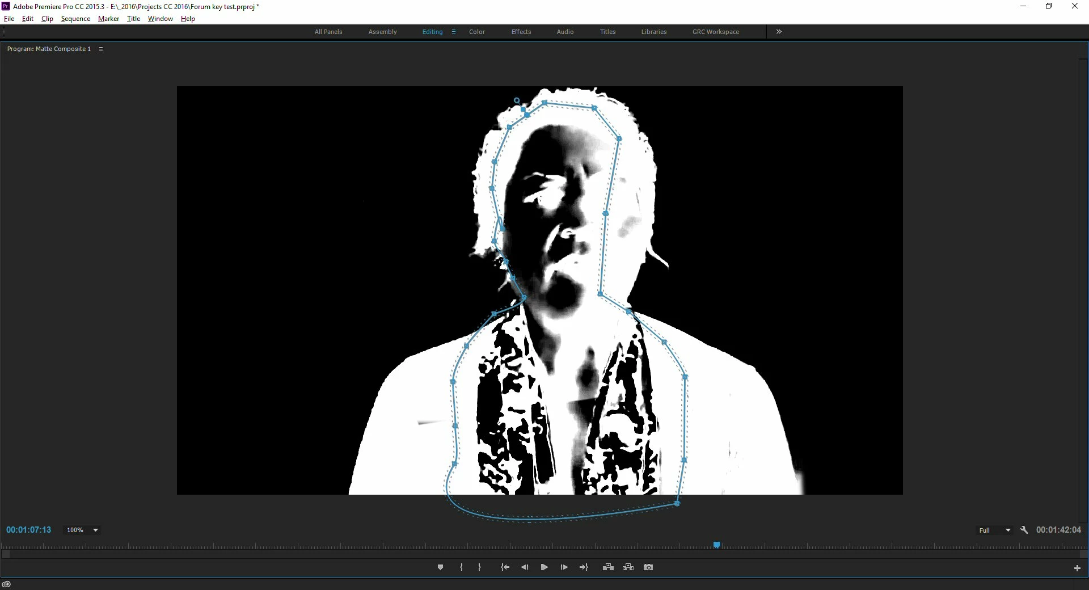Open the Editing workspace menu icon
Viewport: 1089px width, 590px height.
[x=454, y=32]
